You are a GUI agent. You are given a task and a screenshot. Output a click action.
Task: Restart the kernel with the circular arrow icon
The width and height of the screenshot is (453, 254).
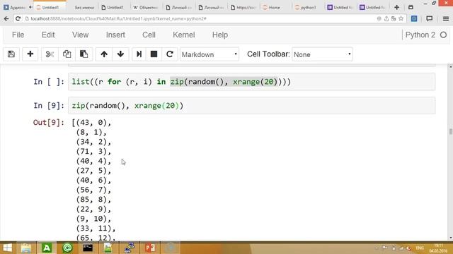pyautogui.click(x=170, y=54)
